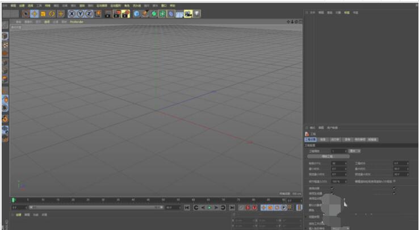Click the Light object icon
This screenshot has height=230, width=419.
196,13
